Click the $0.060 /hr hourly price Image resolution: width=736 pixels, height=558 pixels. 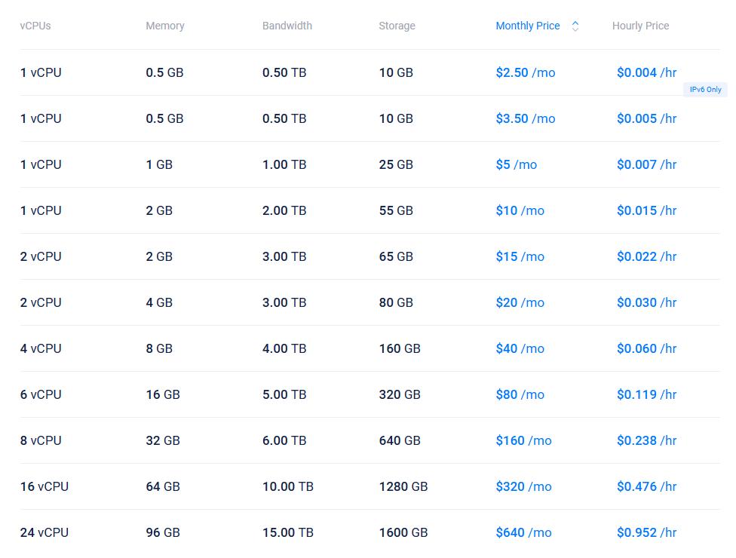click(646, 348)
